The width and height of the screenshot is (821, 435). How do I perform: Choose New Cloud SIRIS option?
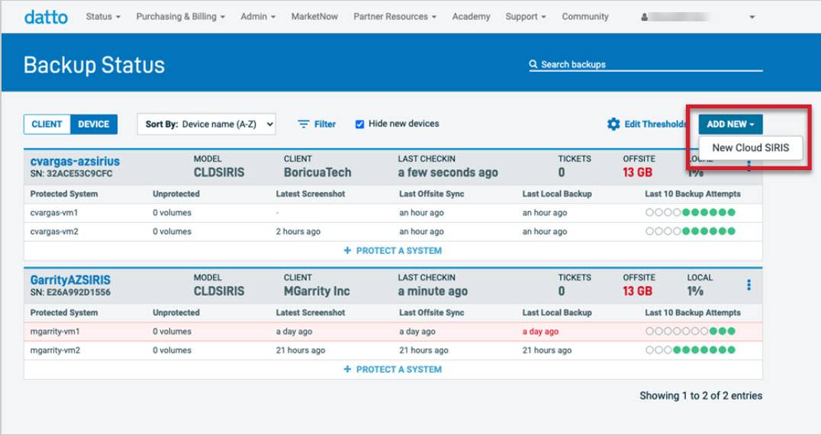(751, 148)
